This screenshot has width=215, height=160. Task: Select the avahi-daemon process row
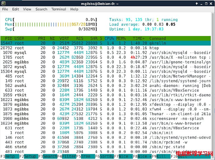point(106,86)
